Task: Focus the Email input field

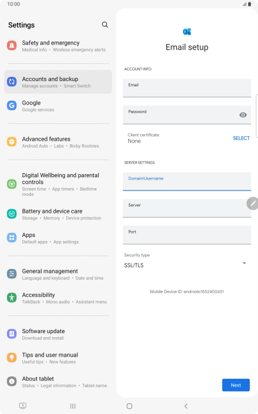Action: click(187, 88)
